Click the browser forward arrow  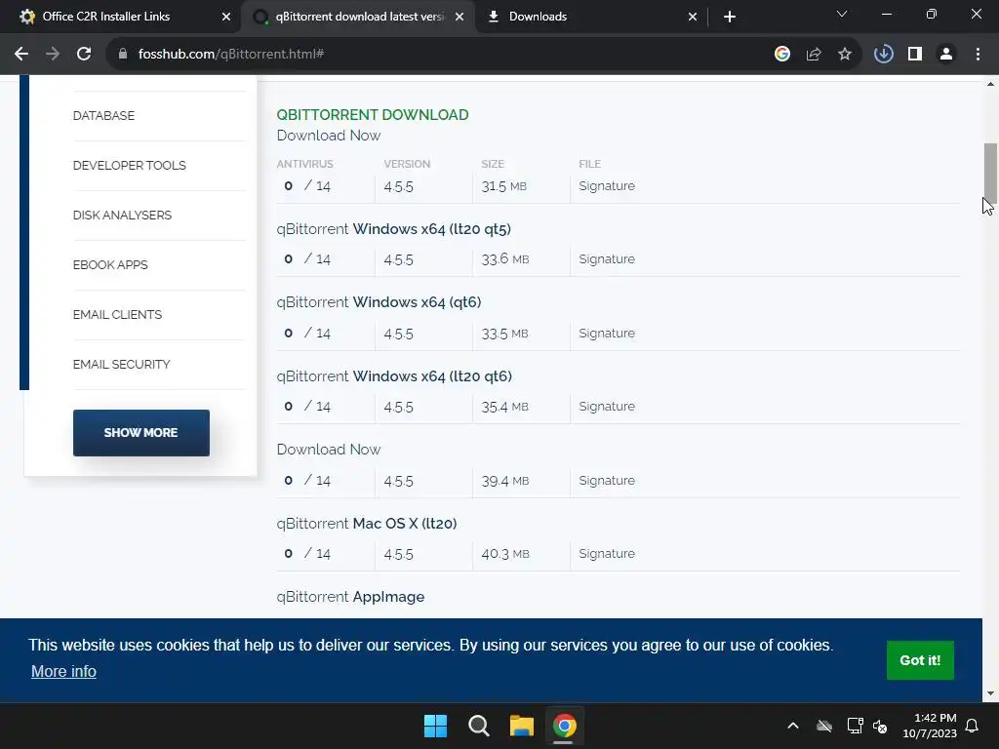click(53, 55)
